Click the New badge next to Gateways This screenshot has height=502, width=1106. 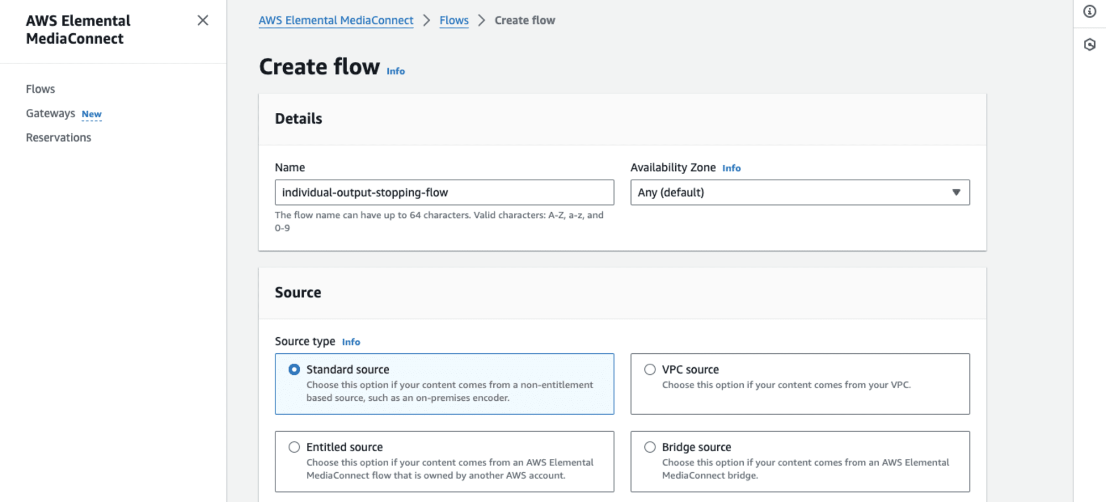click(x=92, y=114)
